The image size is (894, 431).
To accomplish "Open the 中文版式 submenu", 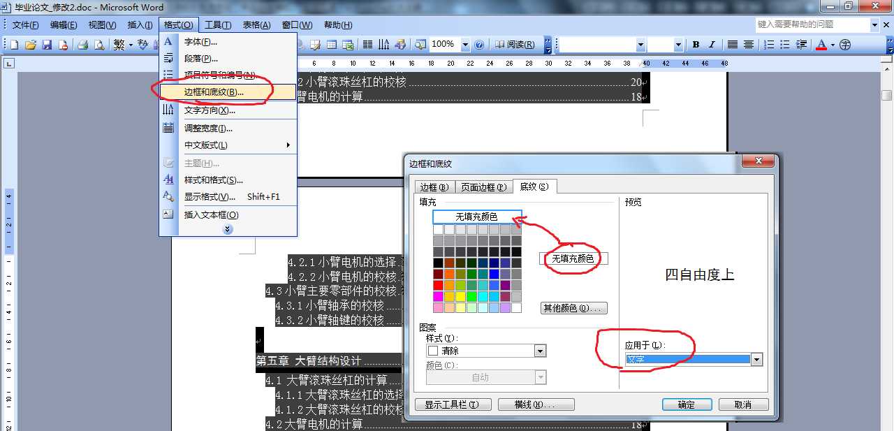I will (228, 145).
